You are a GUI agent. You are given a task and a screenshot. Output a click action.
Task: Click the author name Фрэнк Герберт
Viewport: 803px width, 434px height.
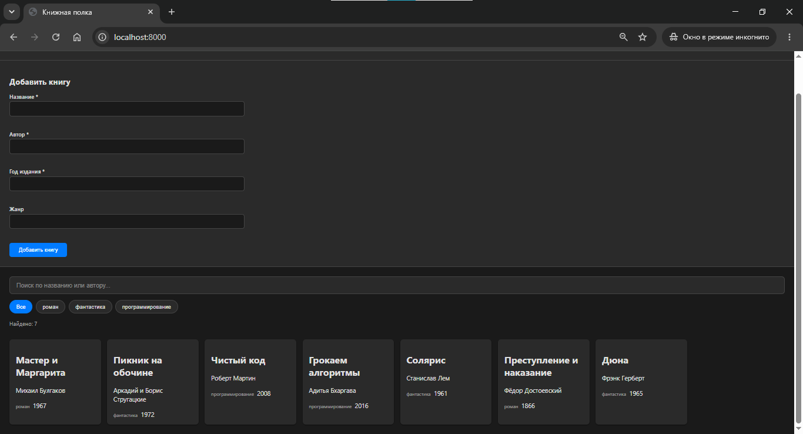point(623,378)
